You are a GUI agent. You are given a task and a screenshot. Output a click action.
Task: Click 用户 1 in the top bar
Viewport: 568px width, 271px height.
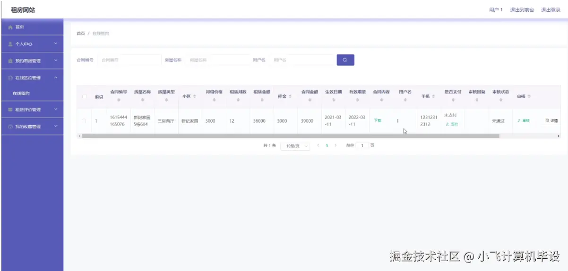[496, 9]
